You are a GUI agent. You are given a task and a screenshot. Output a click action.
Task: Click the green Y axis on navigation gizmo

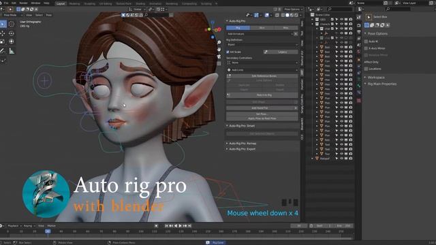209,29
